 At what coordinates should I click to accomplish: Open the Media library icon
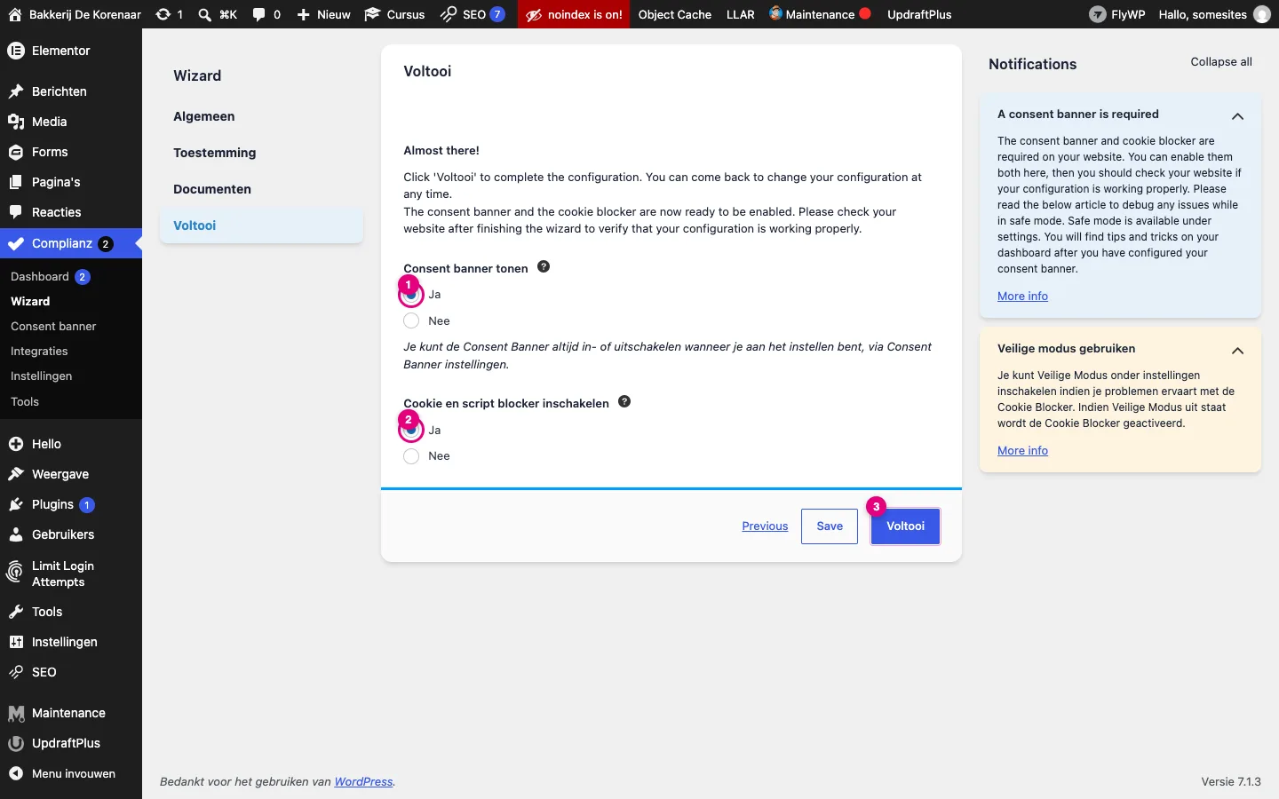pyautogui.click(x=16, y=122)
